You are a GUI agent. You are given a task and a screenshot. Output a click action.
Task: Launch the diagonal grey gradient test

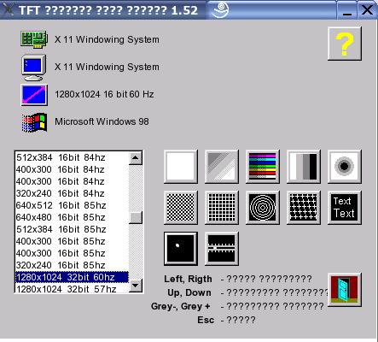(222, 166)
